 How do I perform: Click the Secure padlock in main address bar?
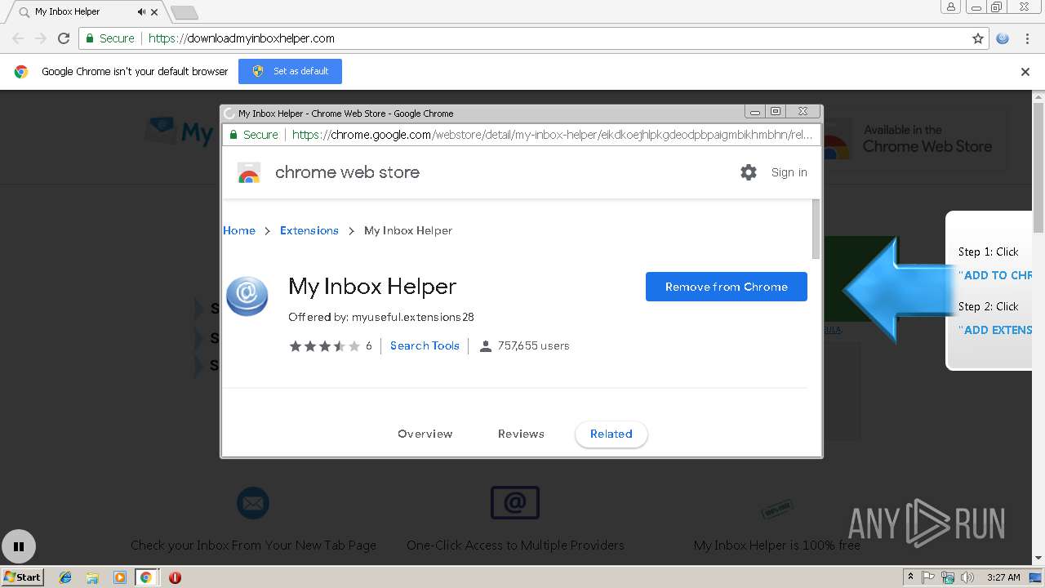(89, 38)
